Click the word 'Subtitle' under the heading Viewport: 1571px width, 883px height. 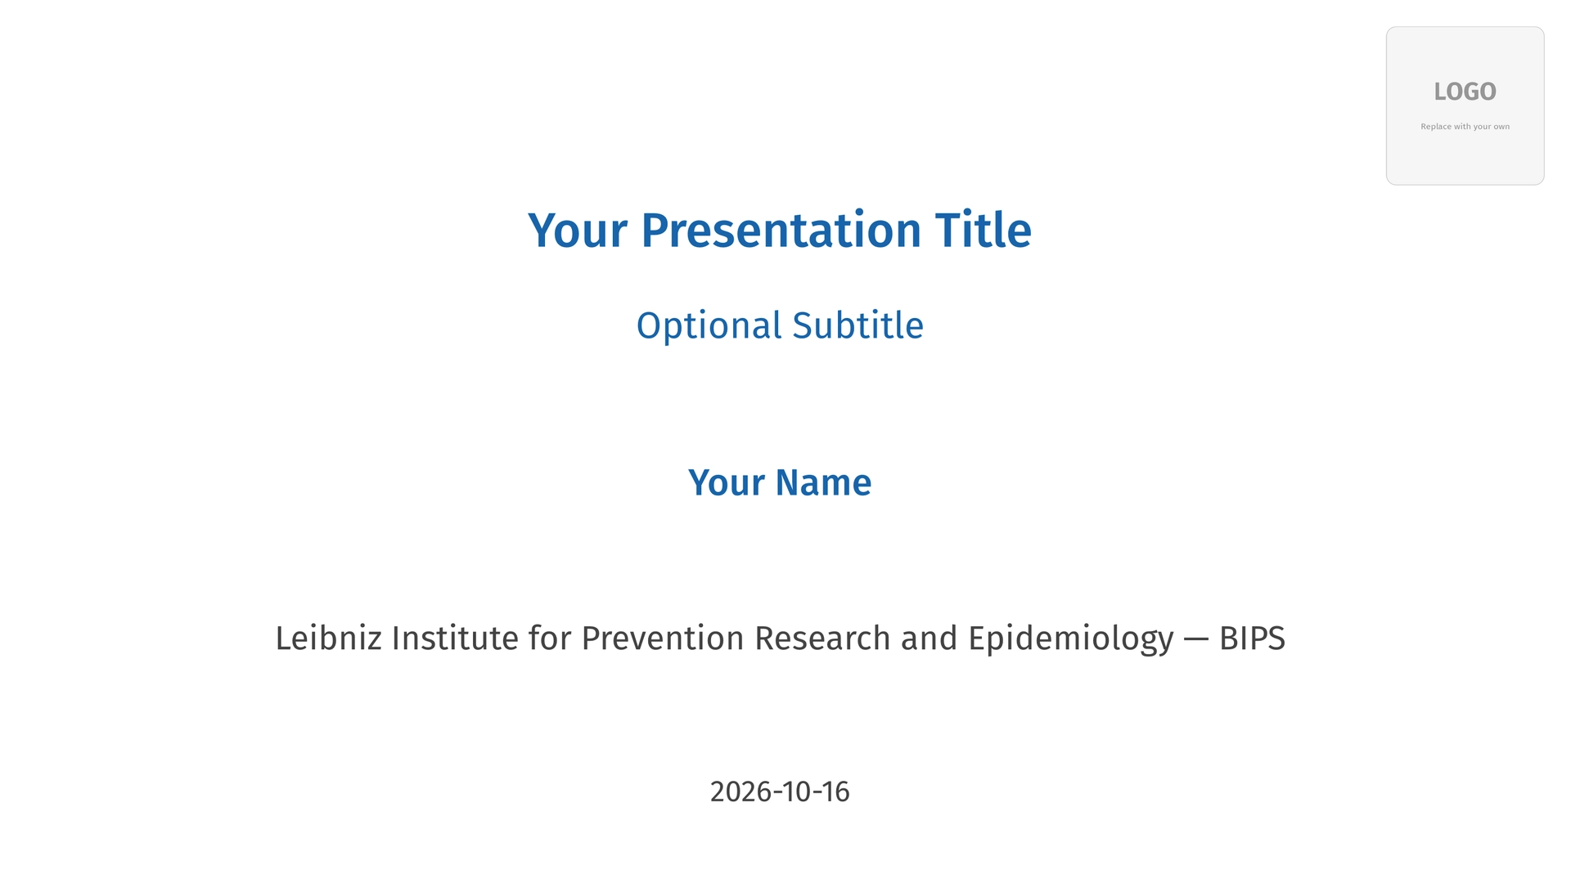coord(858,325)
